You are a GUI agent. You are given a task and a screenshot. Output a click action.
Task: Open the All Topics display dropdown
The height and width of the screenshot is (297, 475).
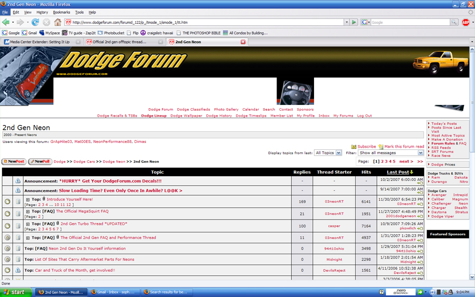tap(328, 153)
